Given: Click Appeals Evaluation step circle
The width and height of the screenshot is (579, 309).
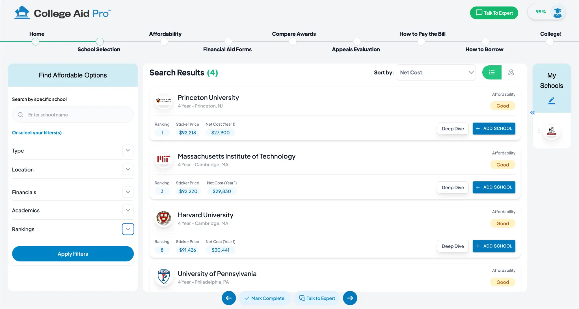Looking at the screenshot, I should [357, 42].
